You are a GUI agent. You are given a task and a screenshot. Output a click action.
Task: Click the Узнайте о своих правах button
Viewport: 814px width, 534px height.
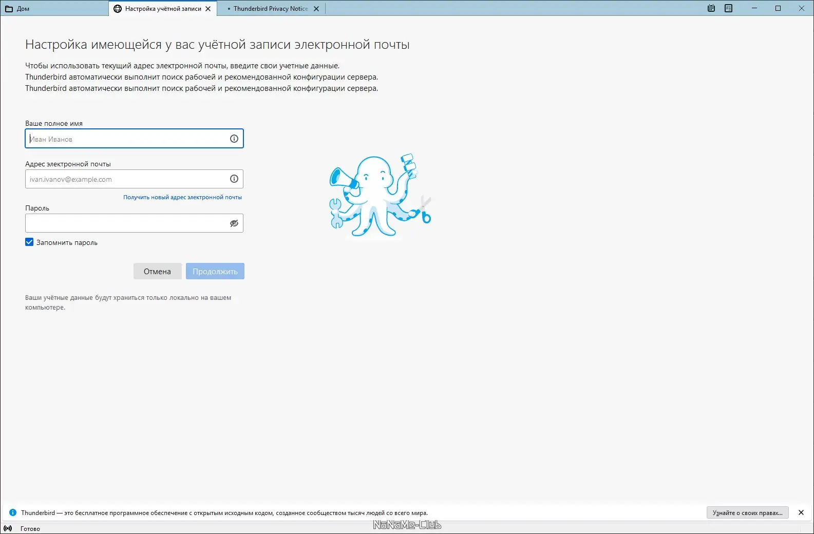(748, 512)
